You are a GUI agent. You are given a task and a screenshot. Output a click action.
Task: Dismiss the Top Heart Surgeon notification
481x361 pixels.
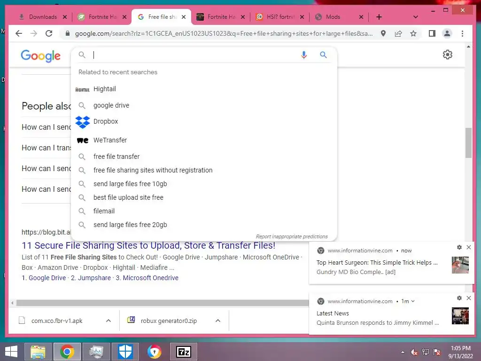pyautogui.click(x=469, y=247)
